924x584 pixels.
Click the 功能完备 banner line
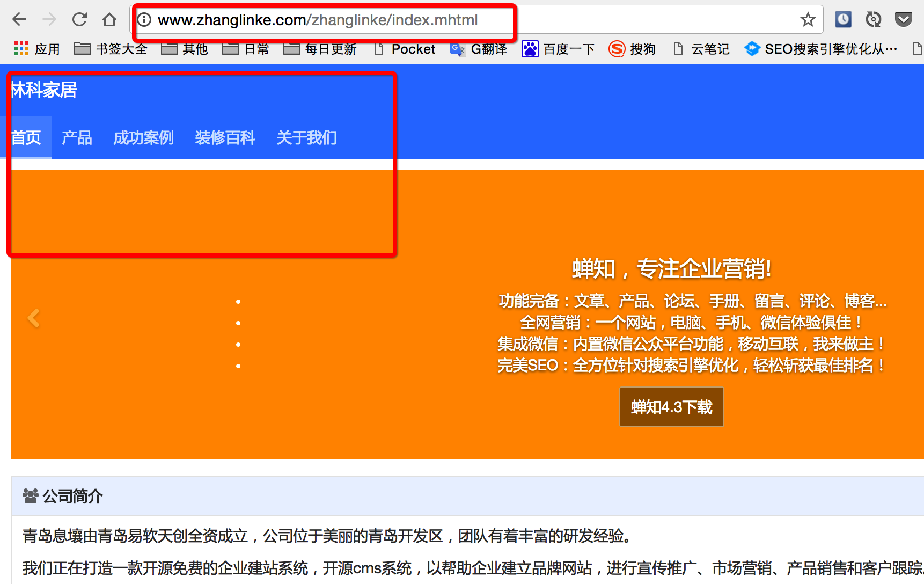pyautogui.click(x=692, y=301)
